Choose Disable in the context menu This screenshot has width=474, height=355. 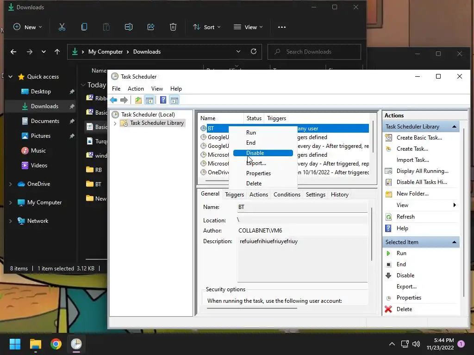263,153
